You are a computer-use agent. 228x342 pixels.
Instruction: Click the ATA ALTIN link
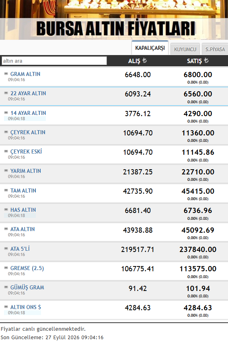point(23,229)
